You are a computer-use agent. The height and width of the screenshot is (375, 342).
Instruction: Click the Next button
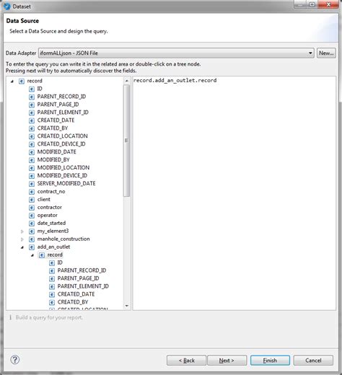pyautogui.click(x=227, y=361)
